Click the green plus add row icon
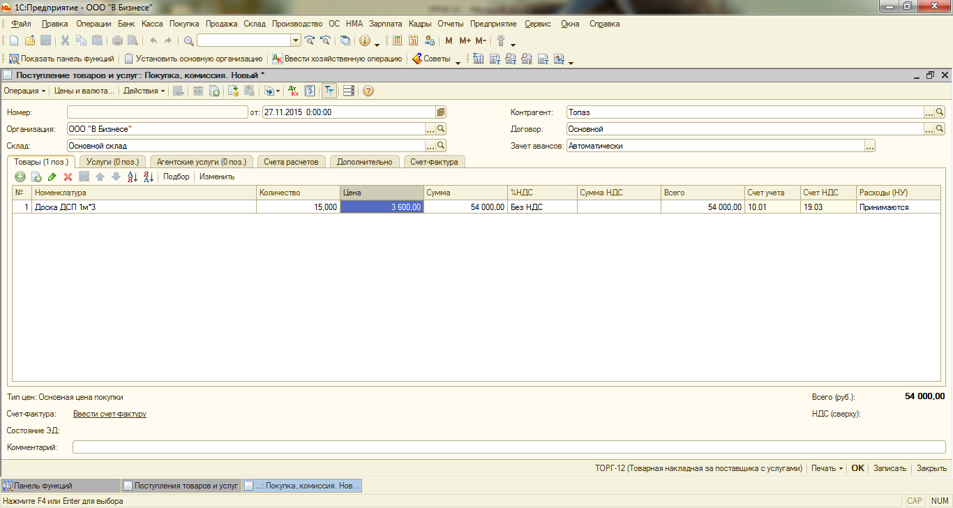The width and height of the screenshot is (953, 508). point(20,177)
